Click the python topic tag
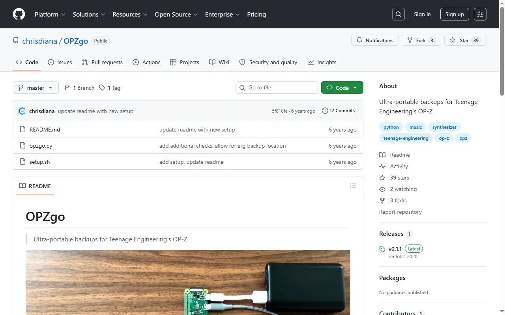 click(x=391, y=127)
